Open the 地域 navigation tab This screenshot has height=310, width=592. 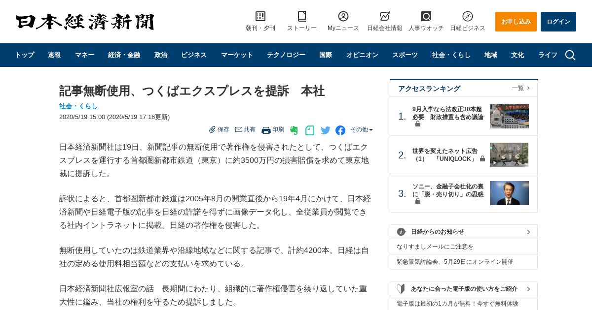click(491, 55)
